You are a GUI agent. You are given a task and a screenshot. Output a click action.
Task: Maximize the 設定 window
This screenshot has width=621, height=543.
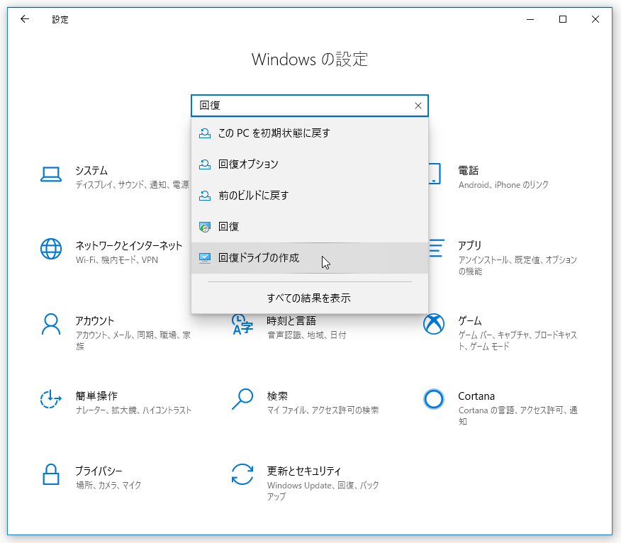pyautogui.click(x=563, y=19)
